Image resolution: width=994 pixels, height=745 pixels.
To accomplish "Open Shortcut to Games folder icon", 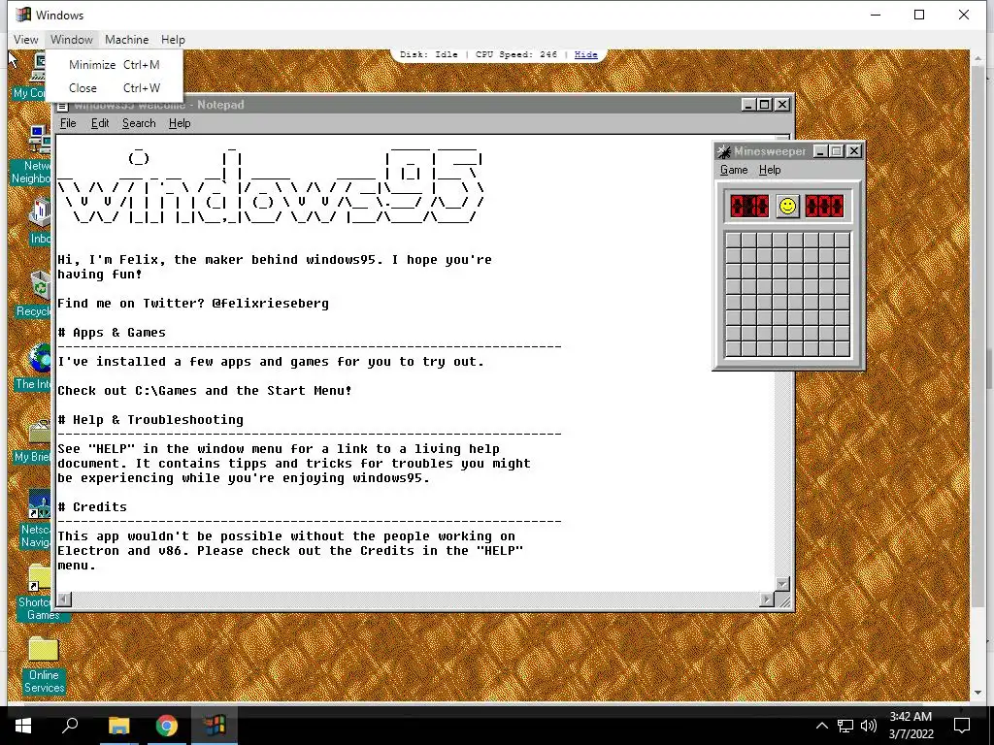I will click(x=39, y=578).
